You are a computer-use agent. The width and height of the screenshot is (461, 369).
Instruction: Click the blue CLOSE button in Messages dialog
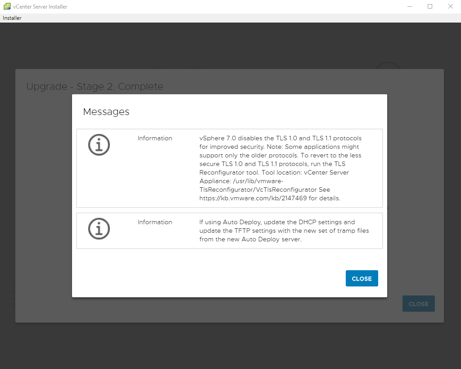[362, 278]
